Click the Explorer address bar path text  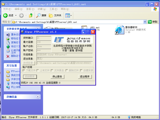tap(46, 22)
